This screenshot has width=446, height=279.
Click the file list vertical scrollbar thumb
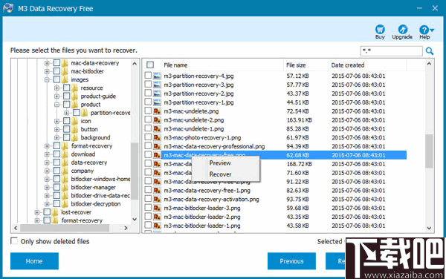pos(429,151)
